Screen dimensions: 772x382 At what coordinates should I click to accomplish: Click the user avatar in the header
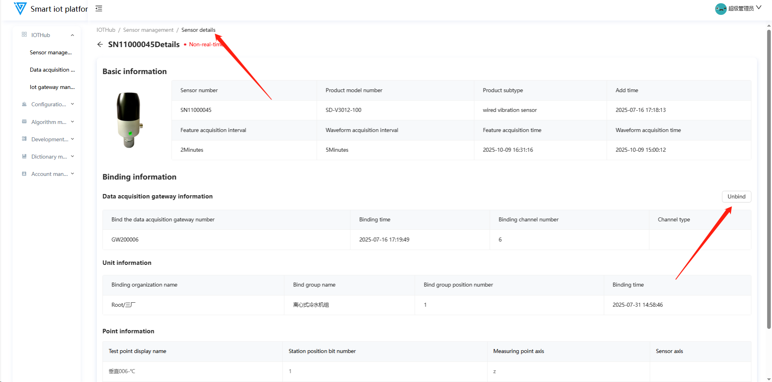tap(720, 8)
